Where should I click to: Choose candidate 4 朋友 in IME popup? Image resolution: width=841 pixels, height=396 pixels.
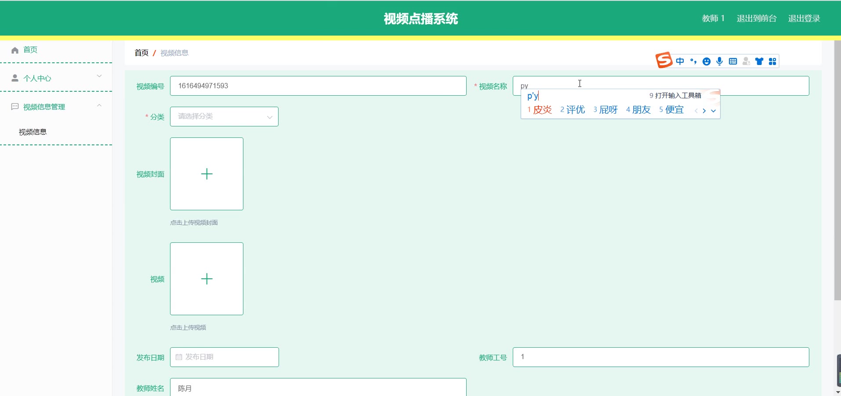click(x=638, y=110)
